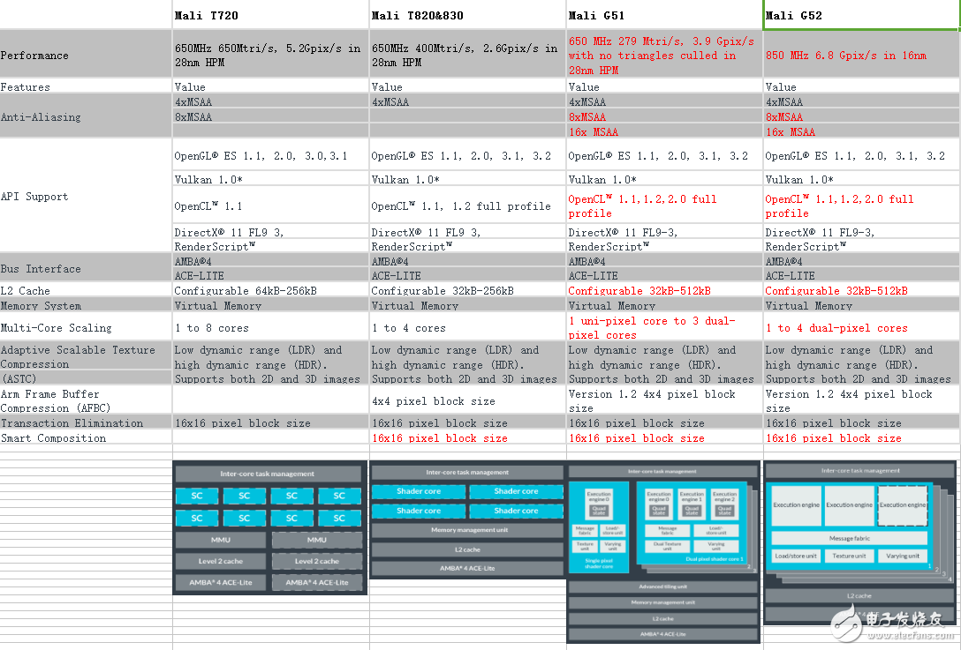The height and width of the screenshot is (650, 961).
Task: Select the Mali T720 column header cell
Action: coord(269,15)
